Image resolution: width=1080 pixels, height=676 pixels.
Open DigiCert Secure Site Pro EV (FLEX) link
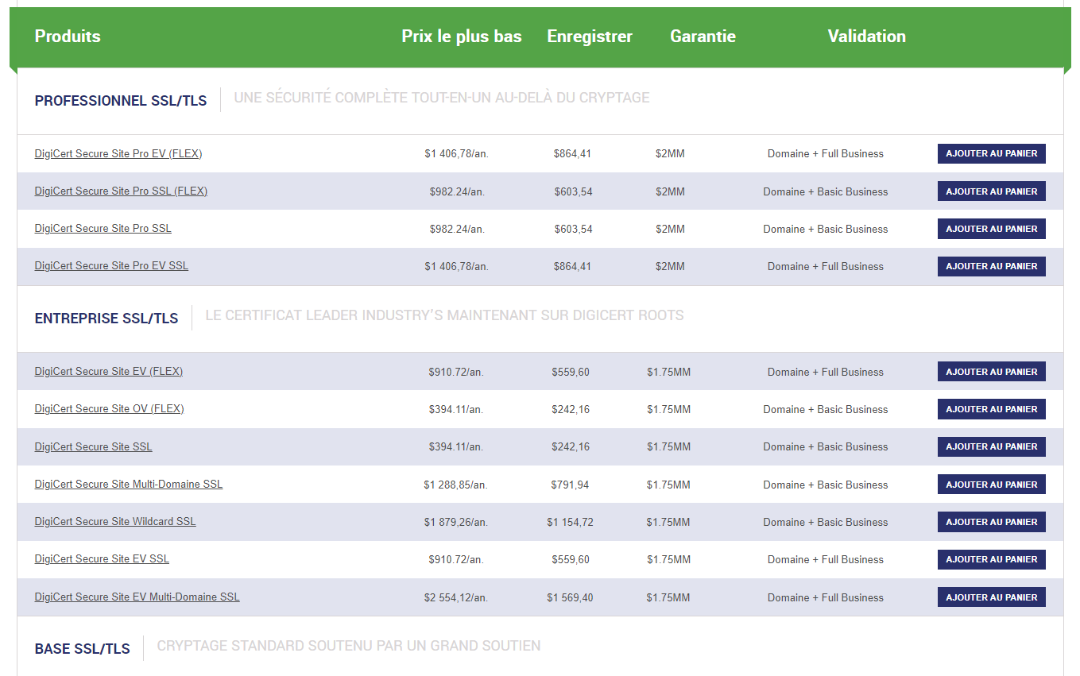click(x=118, y=153)
